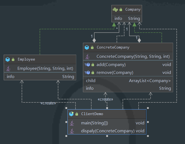Click the «create» label near Employee edge
Viewport: 185px width, 144px height.
(48, 103)
